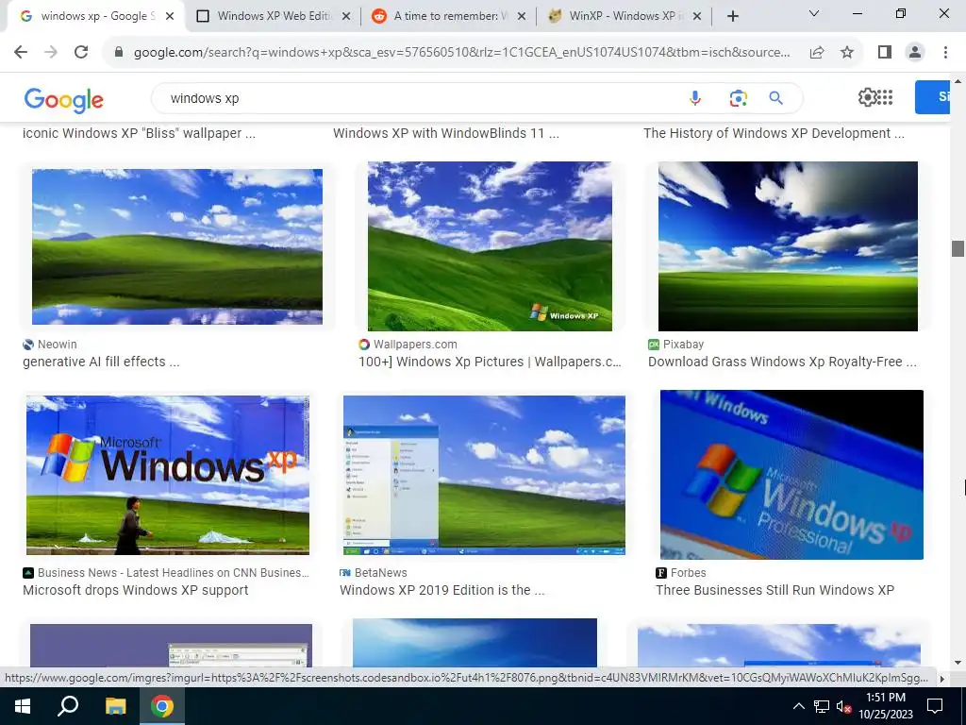
Task: Open the Windows notification center
Action: pos(935,706)
